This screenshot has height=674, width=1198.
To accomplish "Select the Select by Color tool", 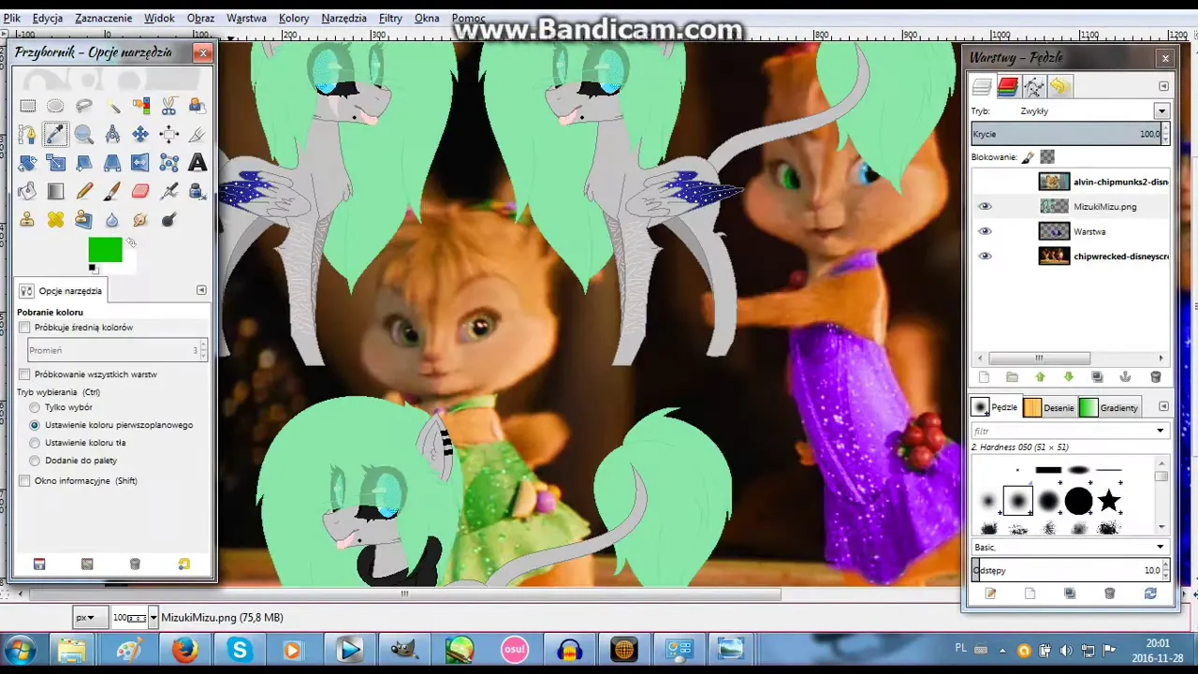I will click(140, 107).
